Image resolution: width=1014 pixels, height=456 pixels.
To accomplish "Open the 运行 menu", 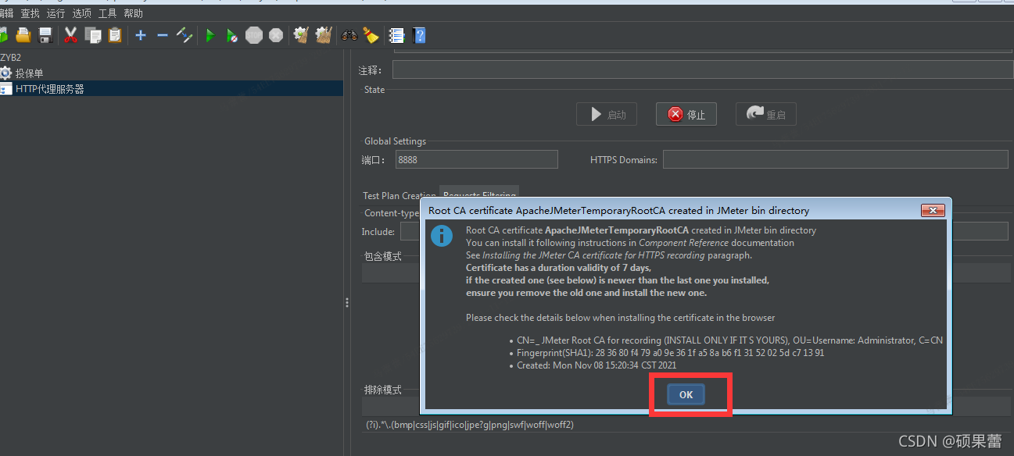I will [x=56, y=13].
